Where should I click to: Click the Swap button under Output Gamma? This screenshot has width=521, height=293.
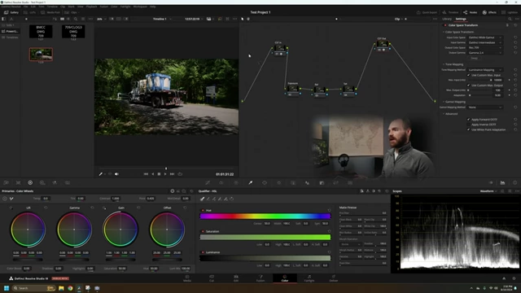pyautogui.click(x=474, y=58)
